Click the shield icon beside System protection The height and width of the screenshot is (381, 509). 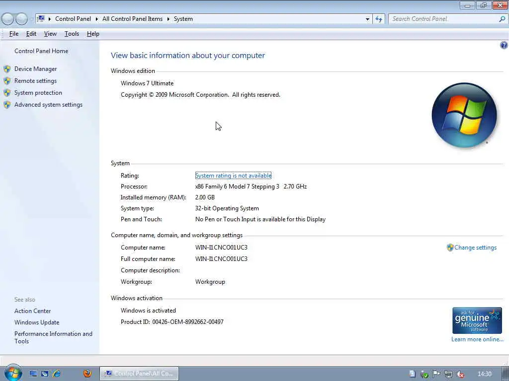click(x=7, y=93)
